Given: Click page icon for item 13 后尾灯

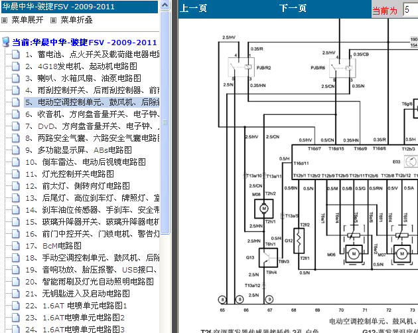Looking at the screenshot, I should coord(16,198).
